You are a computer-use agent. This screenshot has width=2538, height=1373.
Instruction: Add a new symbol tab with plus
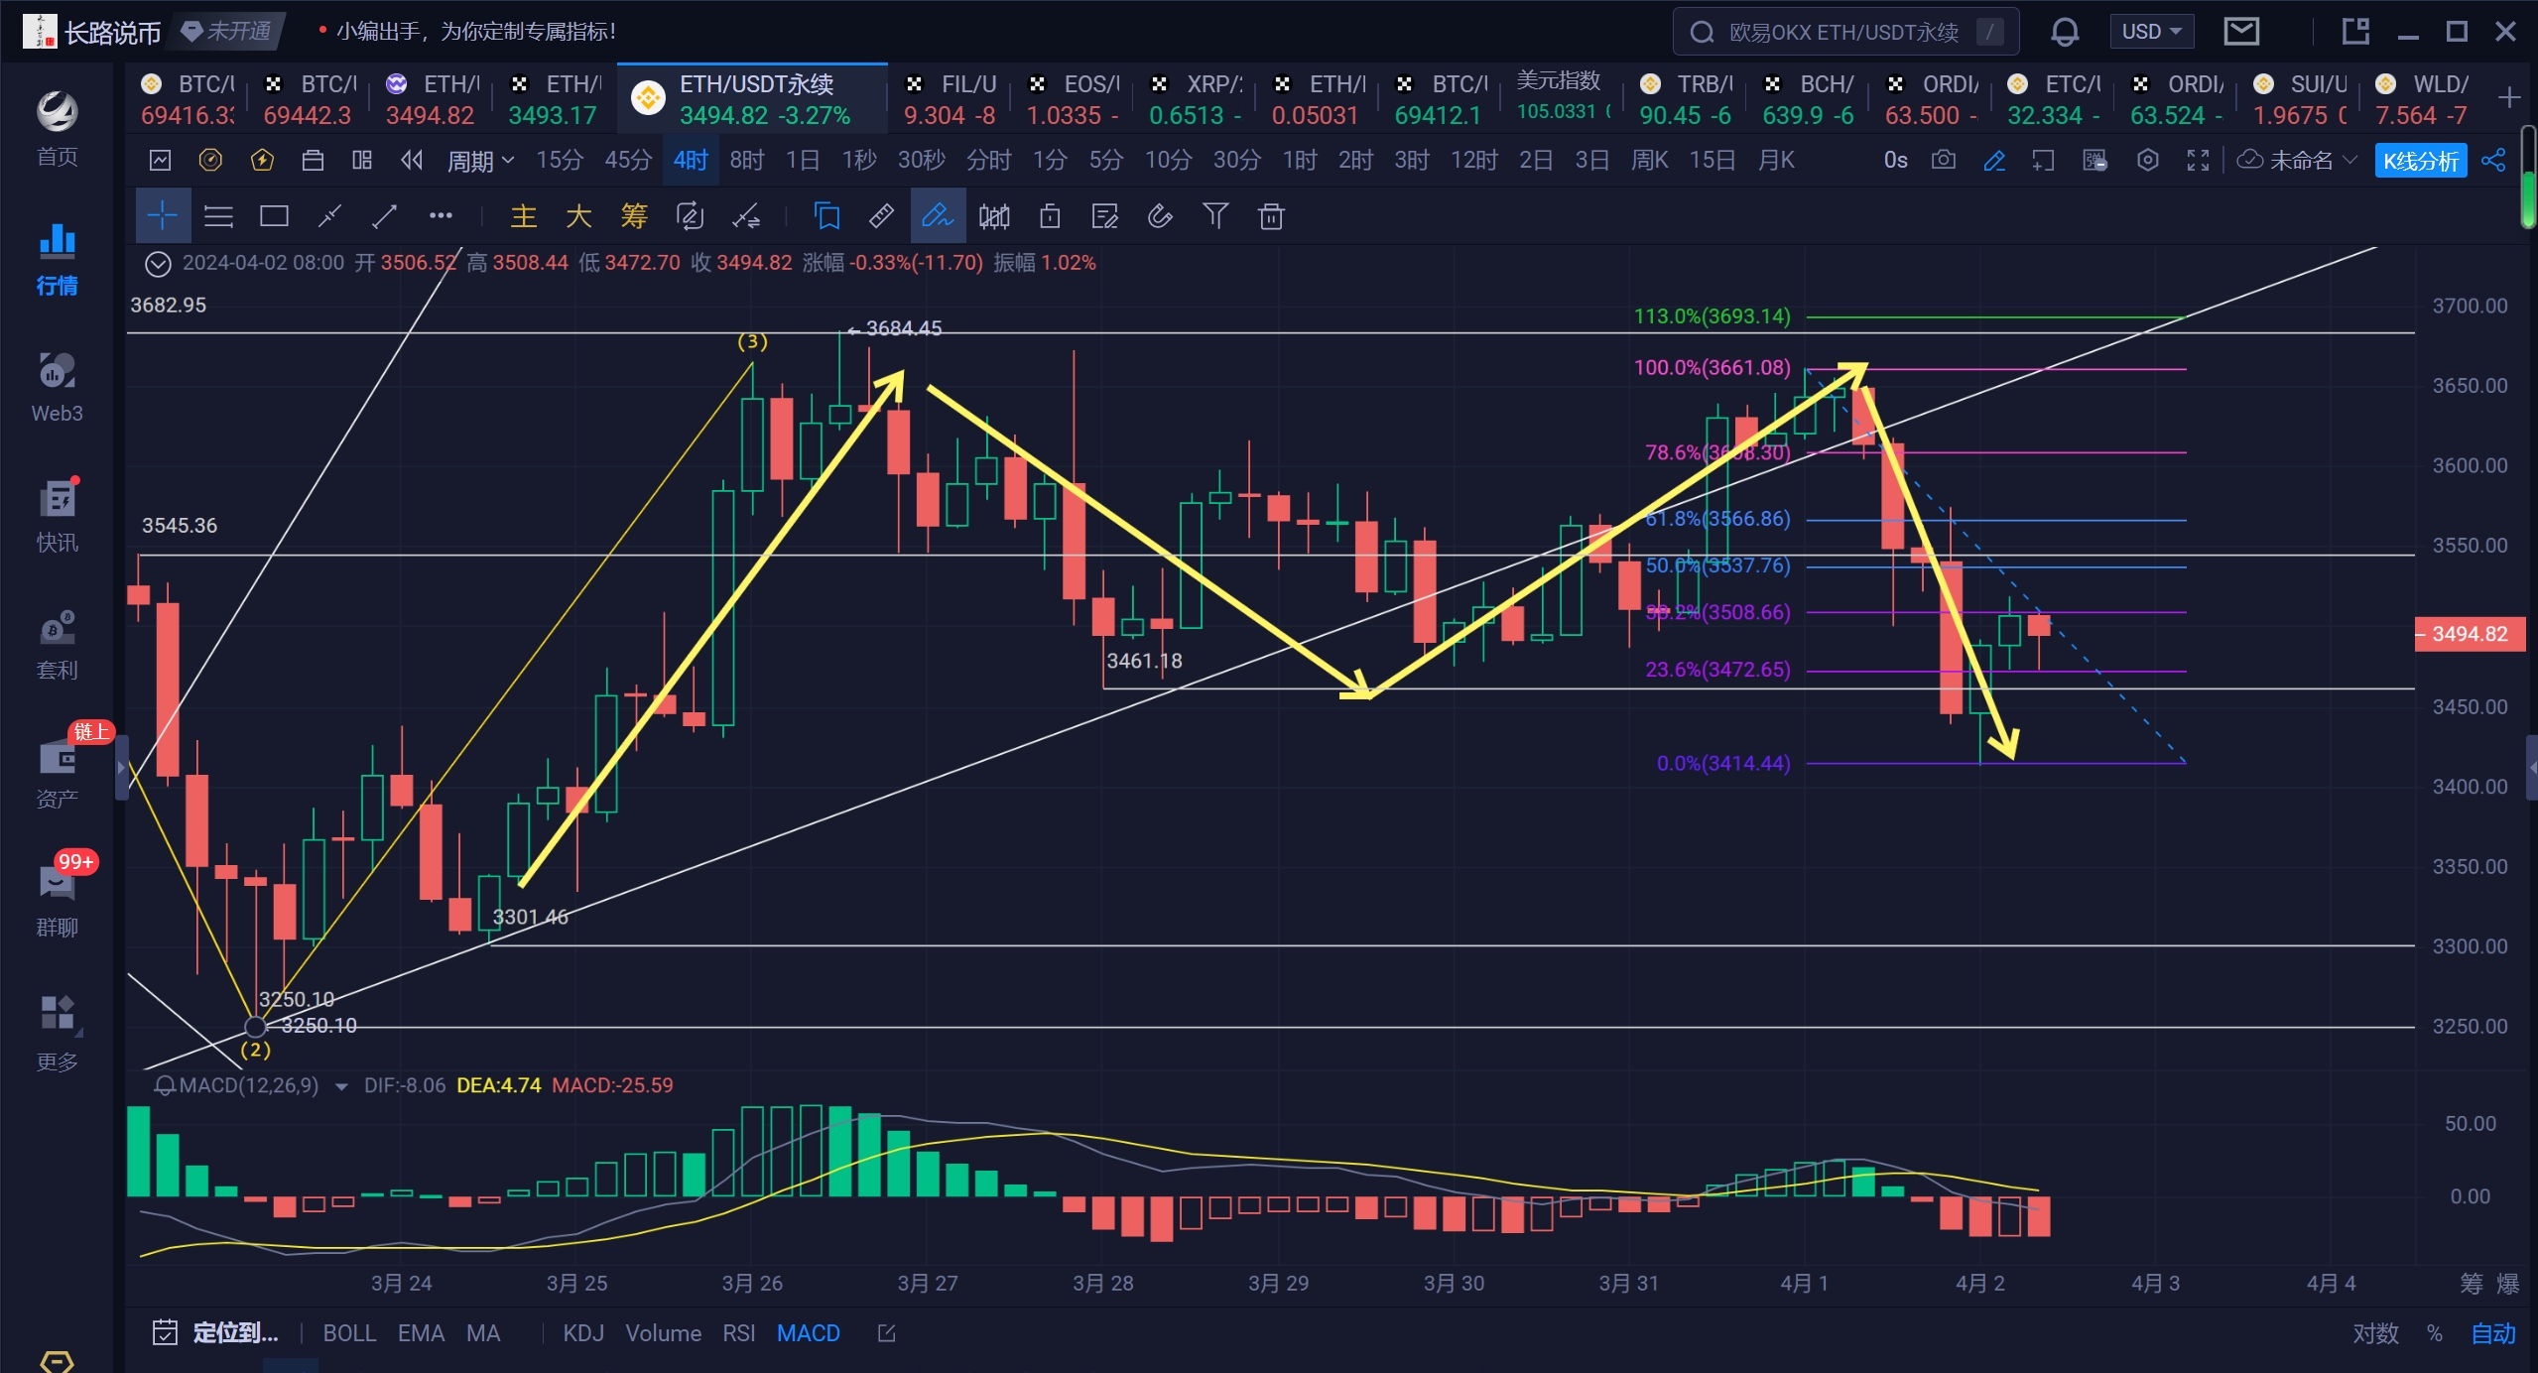[2509, 97]
